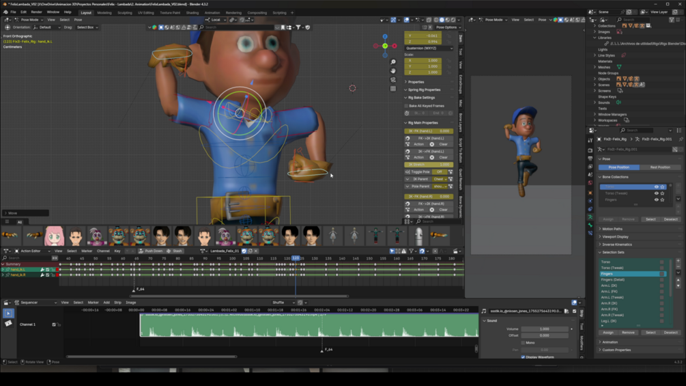The image size is (686, 386).
Task: Remove selection set with minus icon
Action: pyautogui.click(x=678, y=266)
